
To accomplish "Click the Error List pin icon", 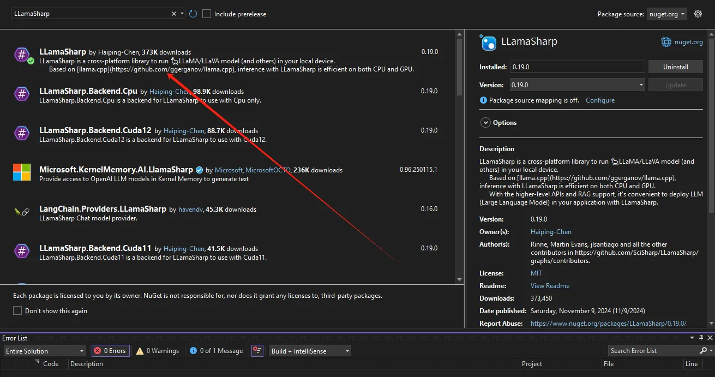I will coord(701,338).
